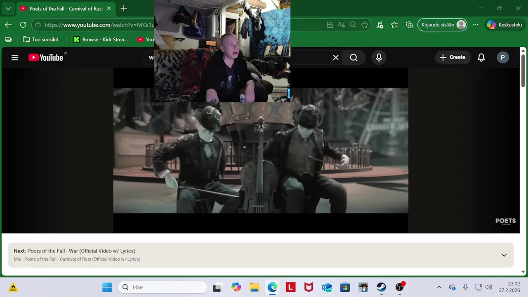
Task: Open a new browser tab
Action: pyautogui.click(x=124, y=8)
